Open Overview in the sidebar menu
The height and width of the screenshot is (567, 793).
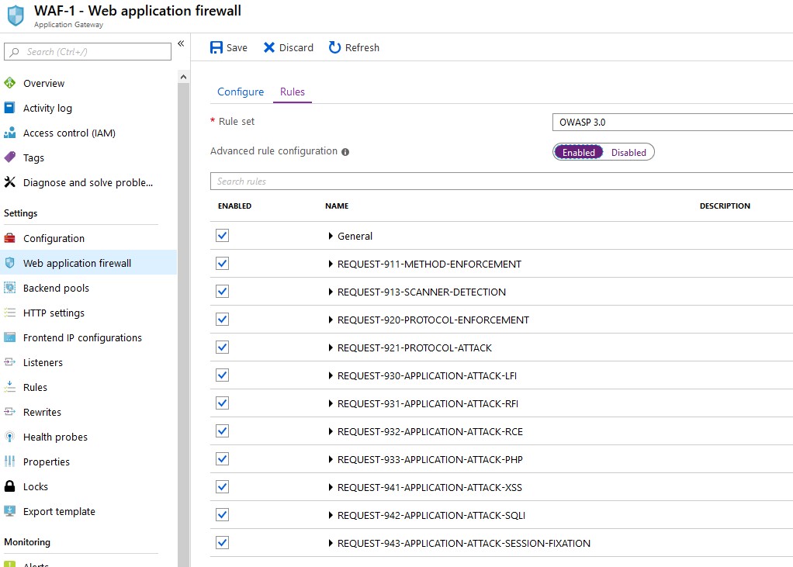click(x=44, y=83)
